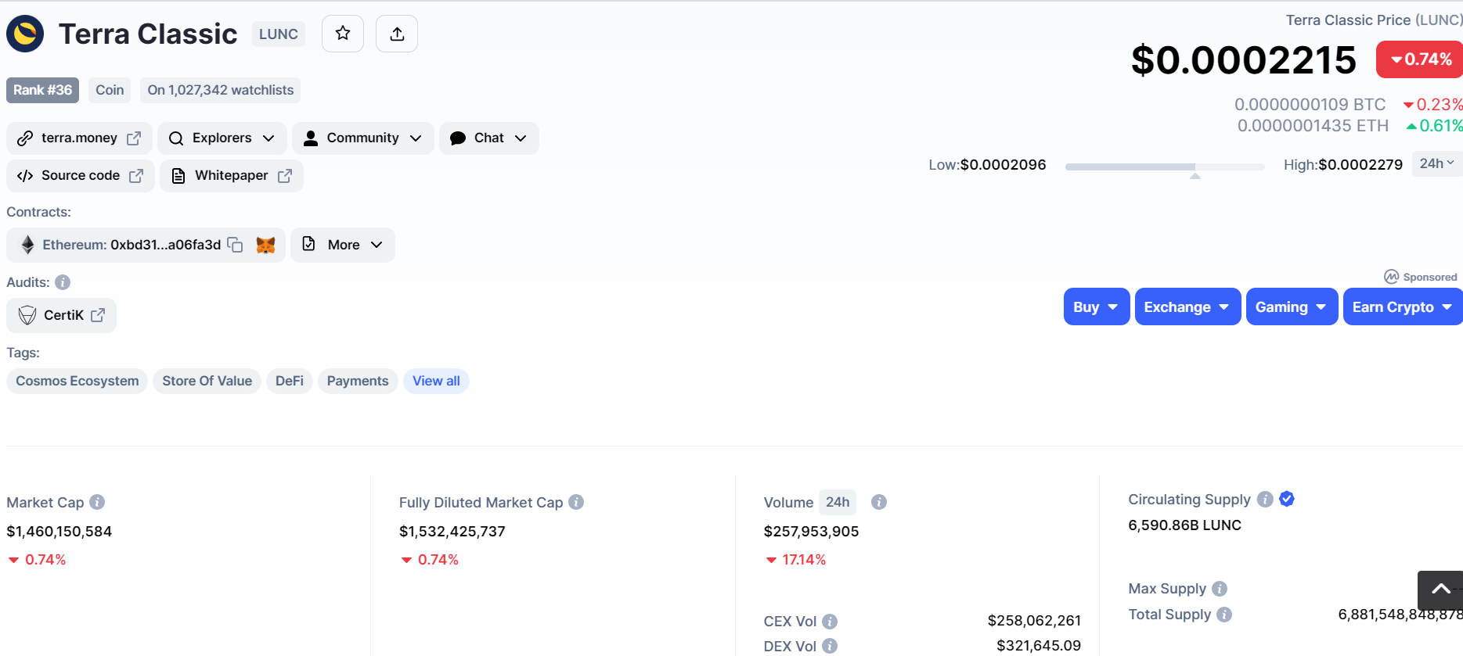Image resolution: width=1463 pixels, height=656 pixels.
Task: Click the 0.0000000109 BTC price
Action: [x=1310, y=105]
